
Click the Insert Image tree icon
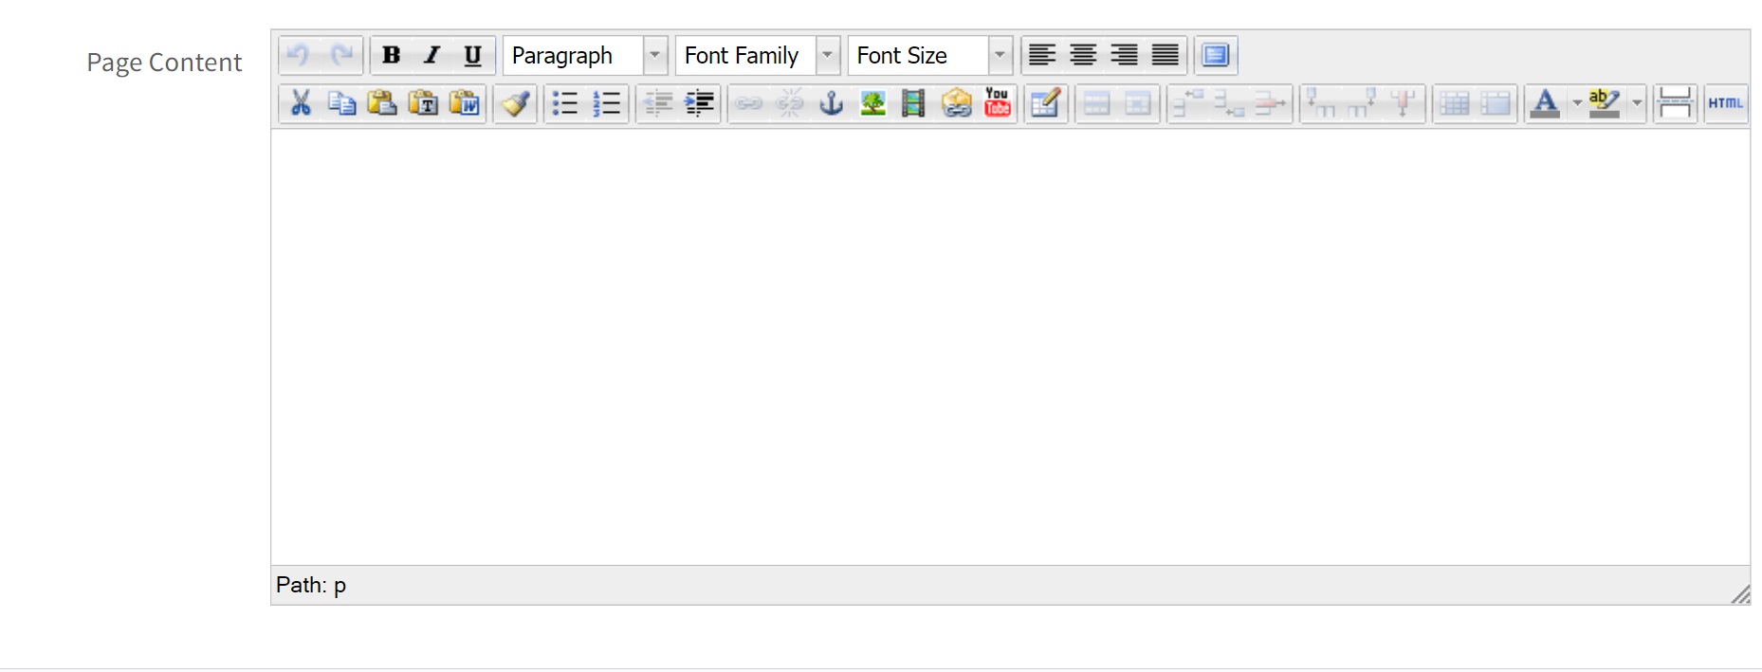click(872, 103)
